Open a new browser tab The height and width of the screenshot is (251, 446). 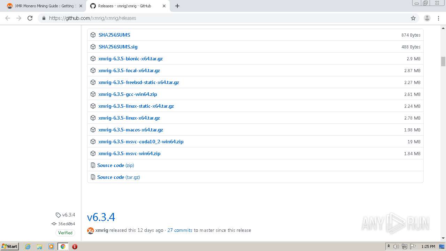(177, 6)
